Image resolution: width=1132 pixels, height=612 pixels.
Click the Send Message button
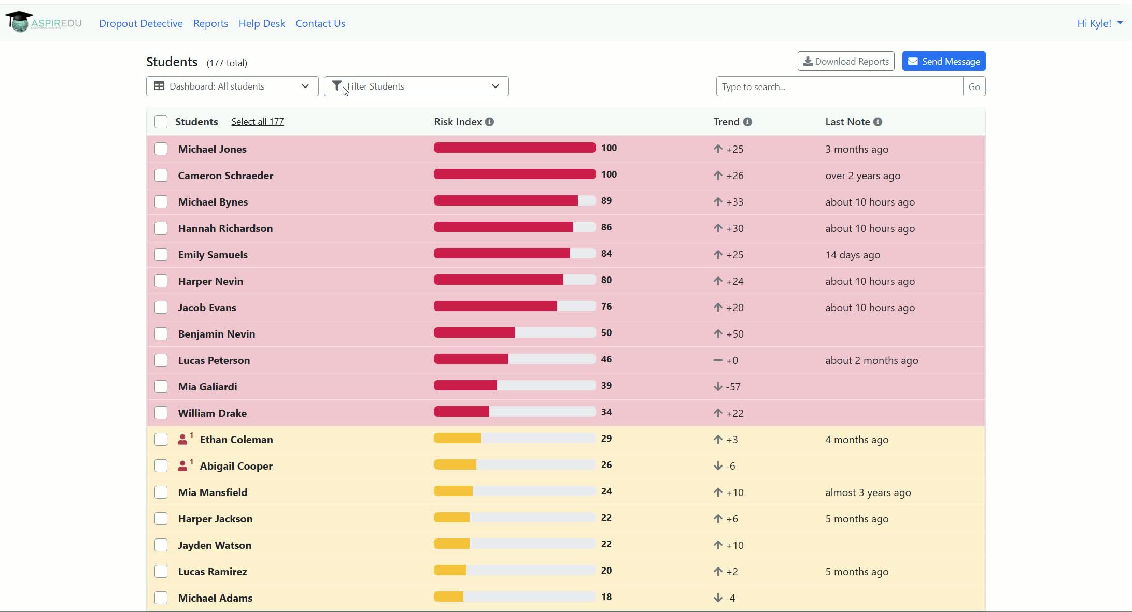pos(944,61)
